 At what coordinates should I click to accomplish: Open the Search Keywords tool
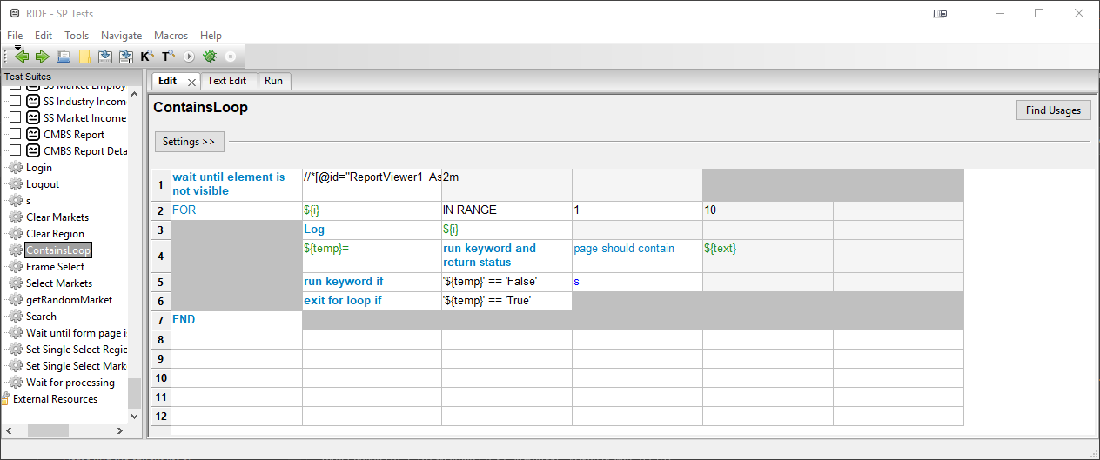tap(147, 57)
